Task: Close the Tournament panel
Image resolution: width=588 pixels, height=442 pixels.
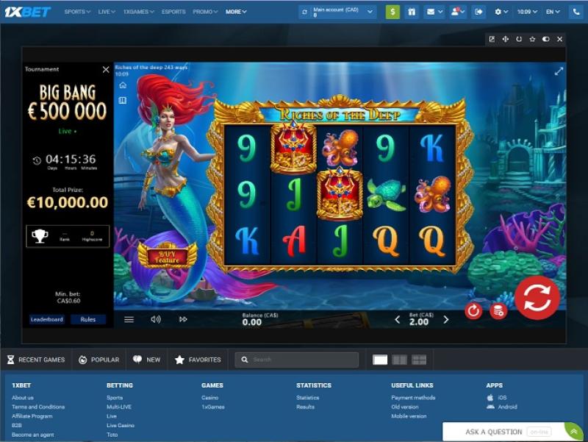Action: pyautogui.click(x=106, y=69)
